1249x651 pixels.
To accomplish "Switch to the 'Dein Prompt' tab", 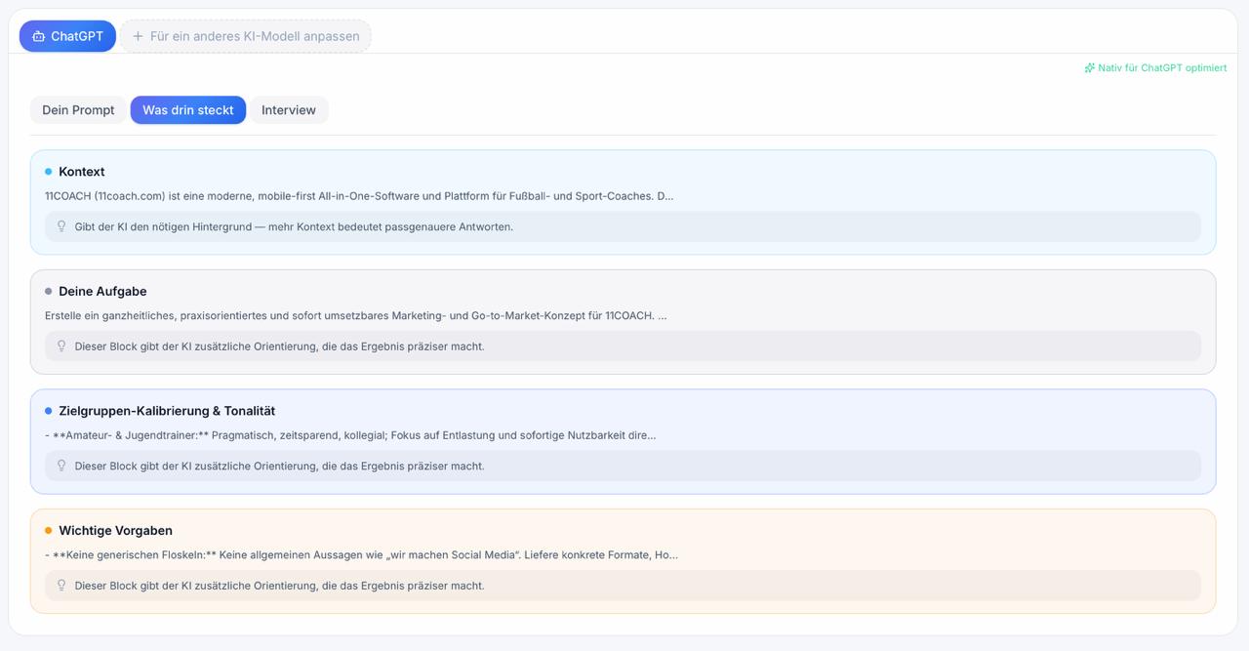I will pos(78,110).
